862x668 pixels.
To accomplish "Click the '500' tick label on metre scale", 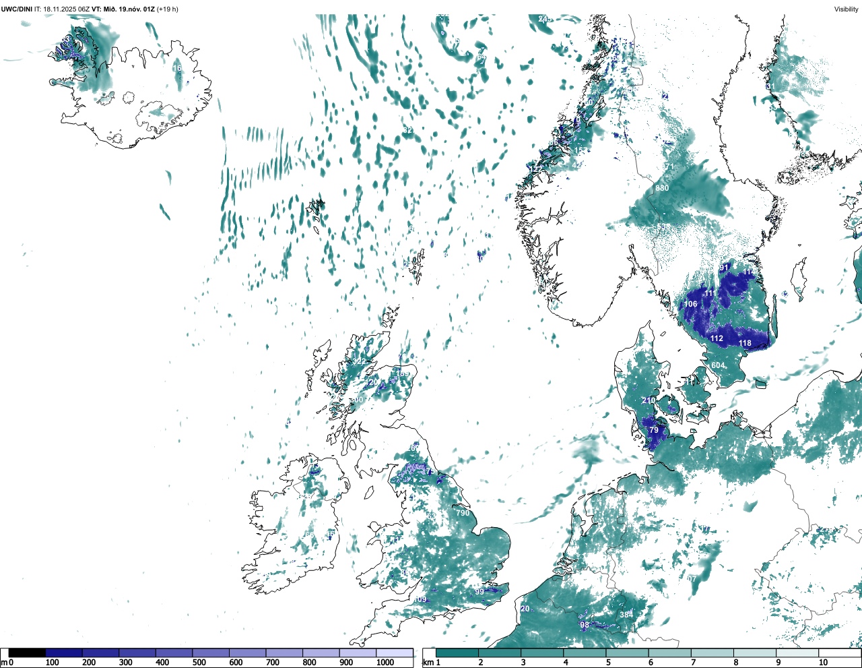I will coord(199,663).
